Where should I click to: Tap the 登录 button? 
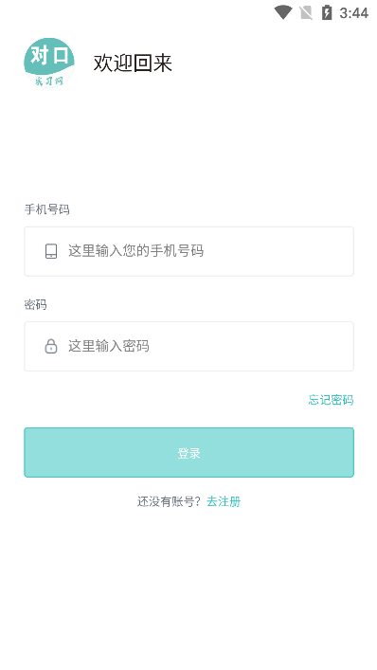pos(188,452)
